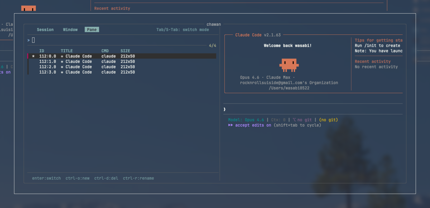Image resolution: width=430 pixels, height=208 pixels.
Task: Click the Claude Code prompt chevron in the preview
Action: coord(225,109)
